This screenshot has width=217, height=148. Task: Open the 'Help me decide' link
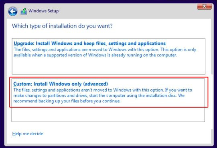pyautogui.click(x=28, y=134)
